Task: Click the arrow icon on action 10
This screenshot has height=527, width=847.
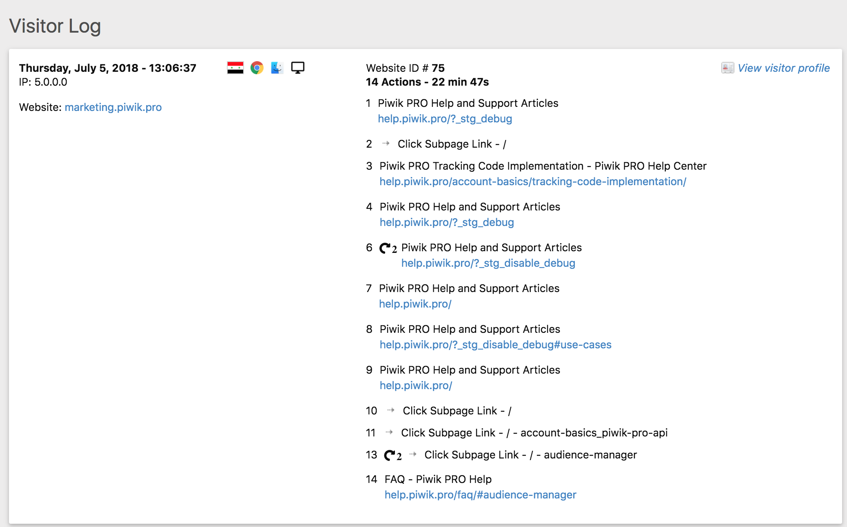Action: (391, 410)
